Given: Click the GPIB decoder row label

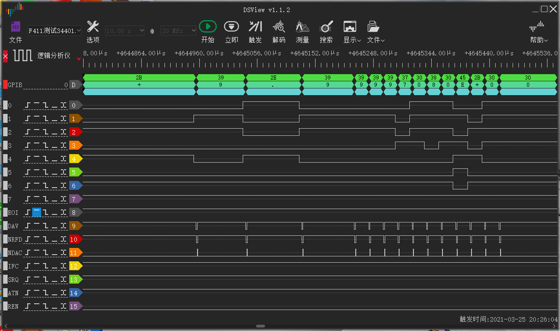Looking at the screenshot, I should (x=15, y=85).
